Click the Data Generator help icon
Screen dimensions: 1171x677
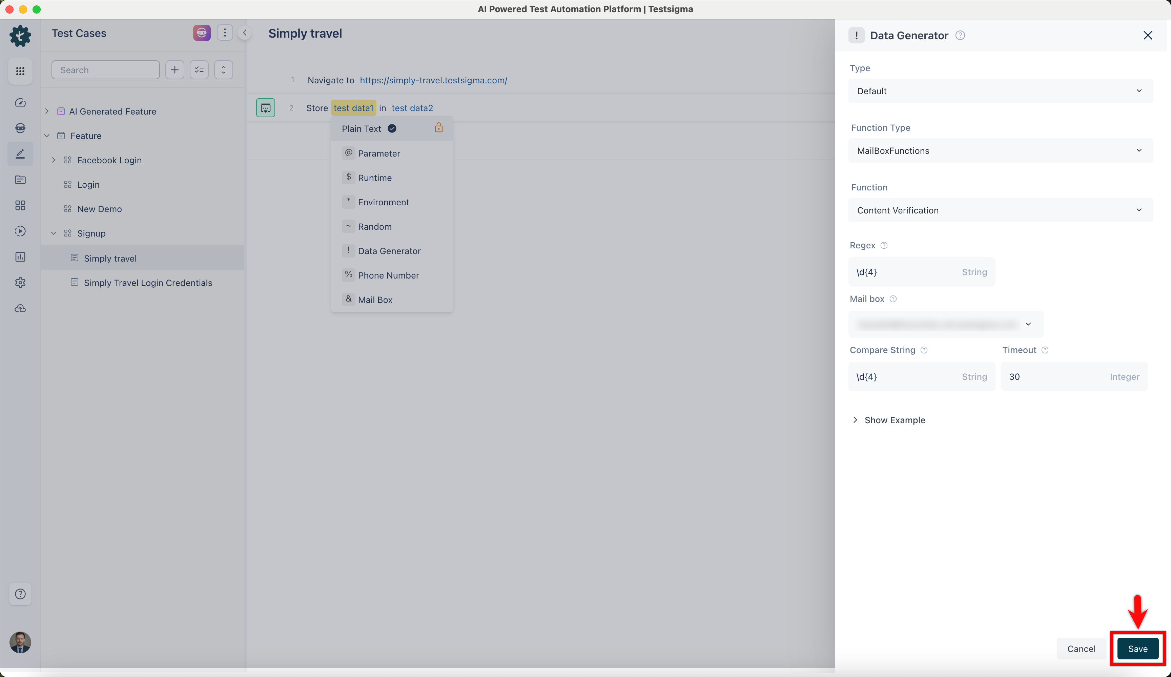click(960, 35)
